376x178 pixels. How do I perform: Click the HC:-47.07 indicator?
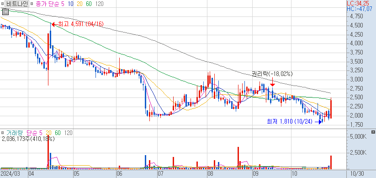coord(360,9)
